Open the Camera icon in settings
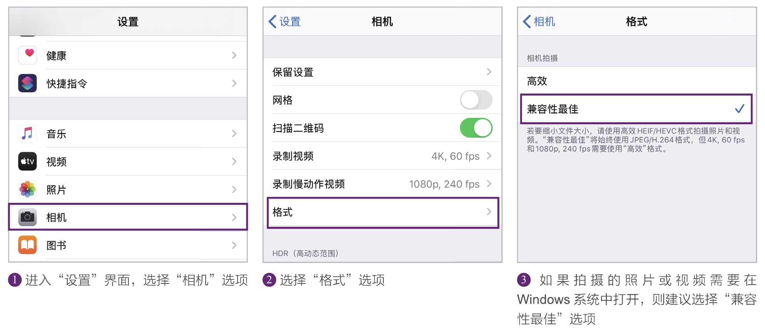The width and height of the screenshot is (765, 331). [28, 217]
